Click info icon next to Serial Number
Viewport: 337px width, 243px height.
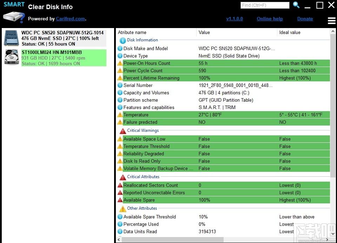click(x=120, y=86)
